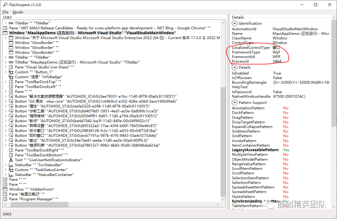Click the Program Manager pane icon
337x219 pixels.
5,199
